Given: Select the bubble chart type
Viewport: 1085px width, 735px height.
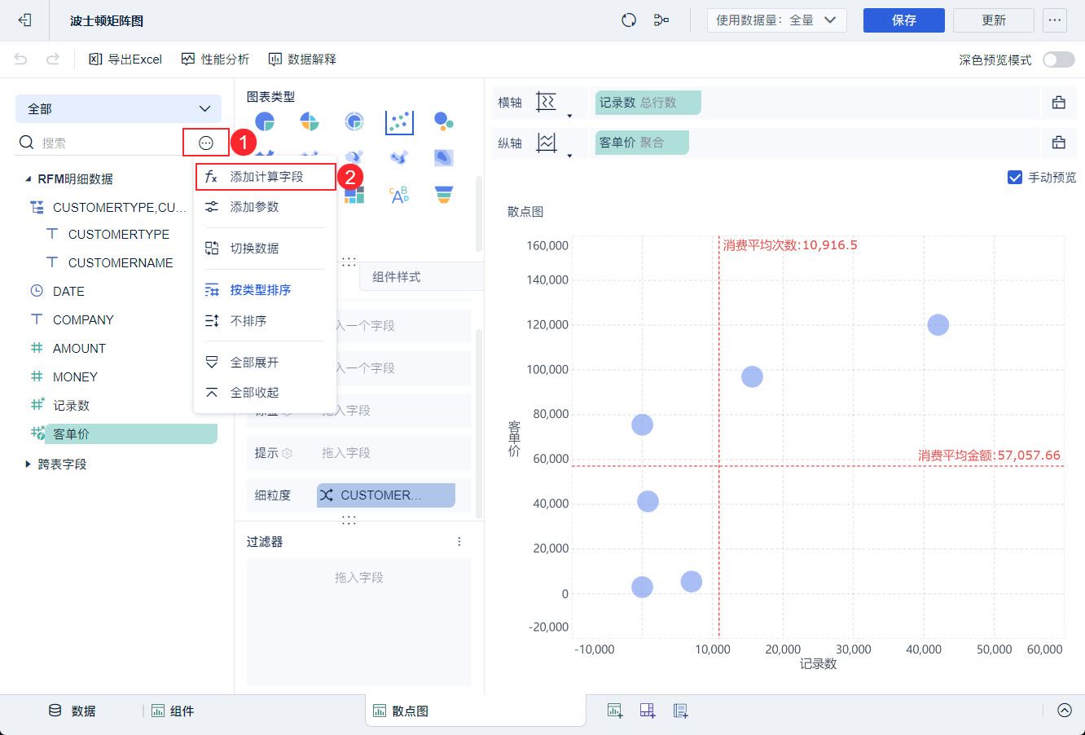Looking at the screenshot, I should pos(444,122).
